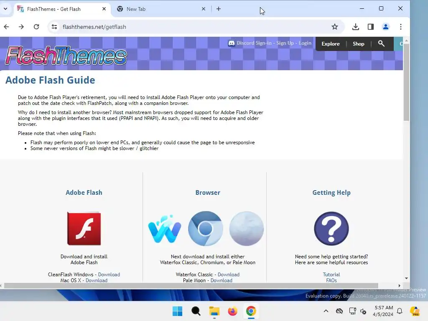428x321 pixels.
Task: Click the cloud sync off tray icon
Action: click(339, 311)
